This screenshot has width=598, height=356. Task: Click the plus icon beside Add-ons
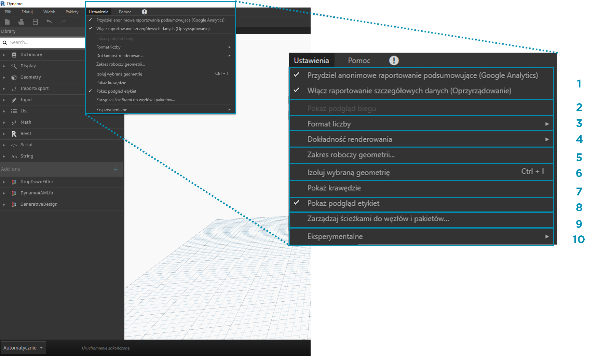click(116, 169)
